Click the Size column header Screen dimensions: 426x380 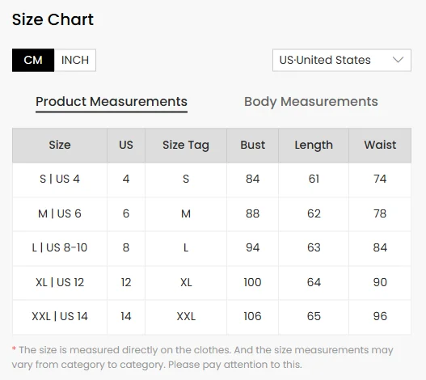pyautogui.click(x=60, y=146)
